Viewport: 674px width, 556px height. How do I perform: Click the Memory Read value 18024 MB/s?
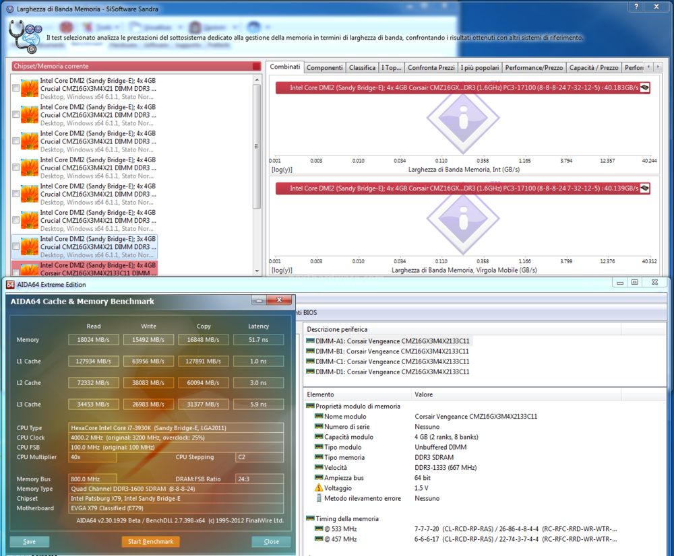coord(93,340)
